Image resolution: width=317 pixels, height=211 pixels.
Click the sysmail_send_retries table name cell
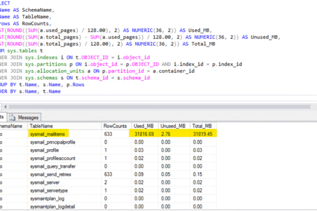tap(50, 174)
